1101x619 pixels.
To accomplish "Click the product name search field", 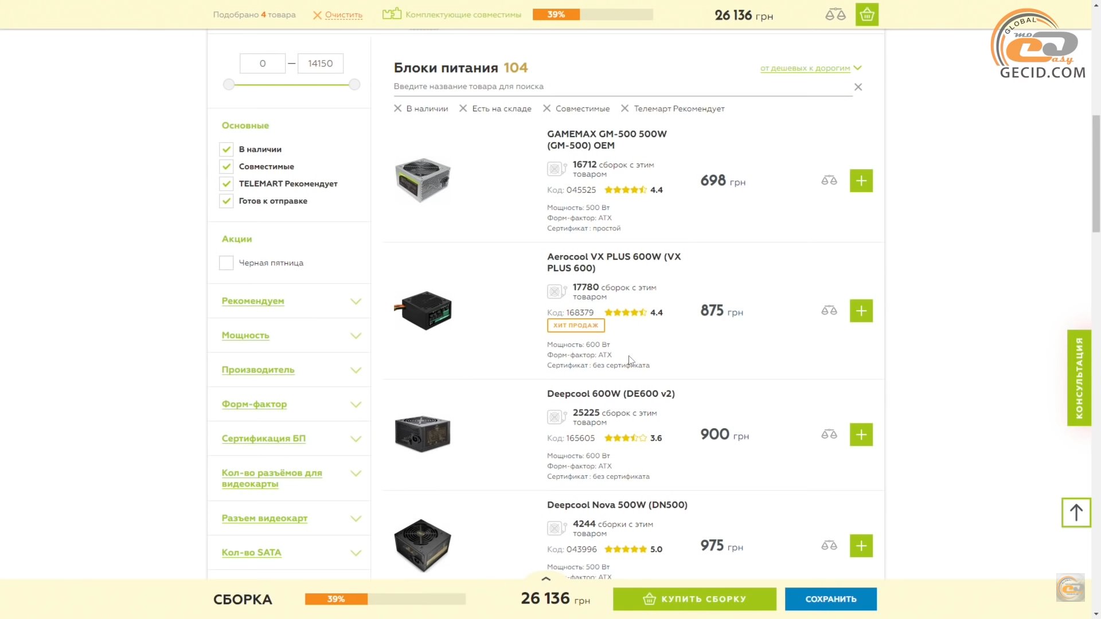I will (x=622, y=87).
